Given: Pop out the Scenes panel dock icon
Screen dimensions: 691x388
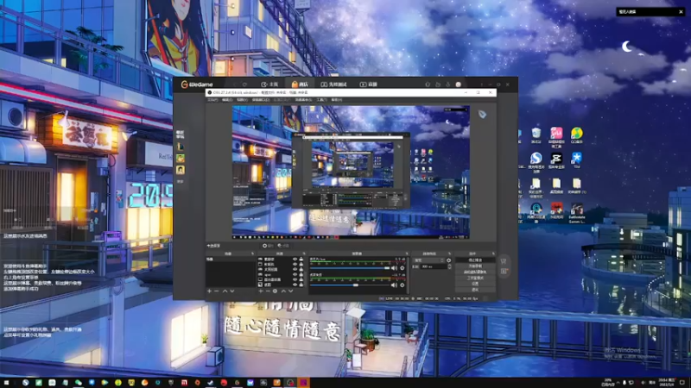Looking at the screenshot, I should 252,253.
